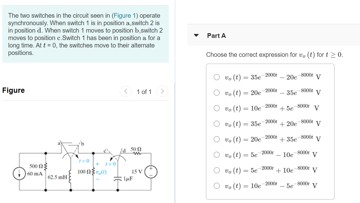Go to the previous figure arrow
Screen dimensions: 360x203
pyautogui.click(x=126, y=92)
